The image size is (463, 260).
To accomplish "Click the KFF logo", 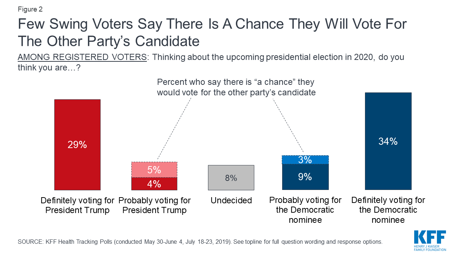I will 430,240.
